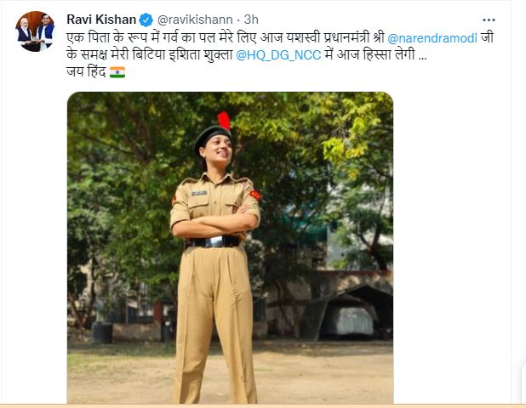Click the covered vehicle shed in photo background
Viewport: 526px width, 408px height.
tap(349, 312)
